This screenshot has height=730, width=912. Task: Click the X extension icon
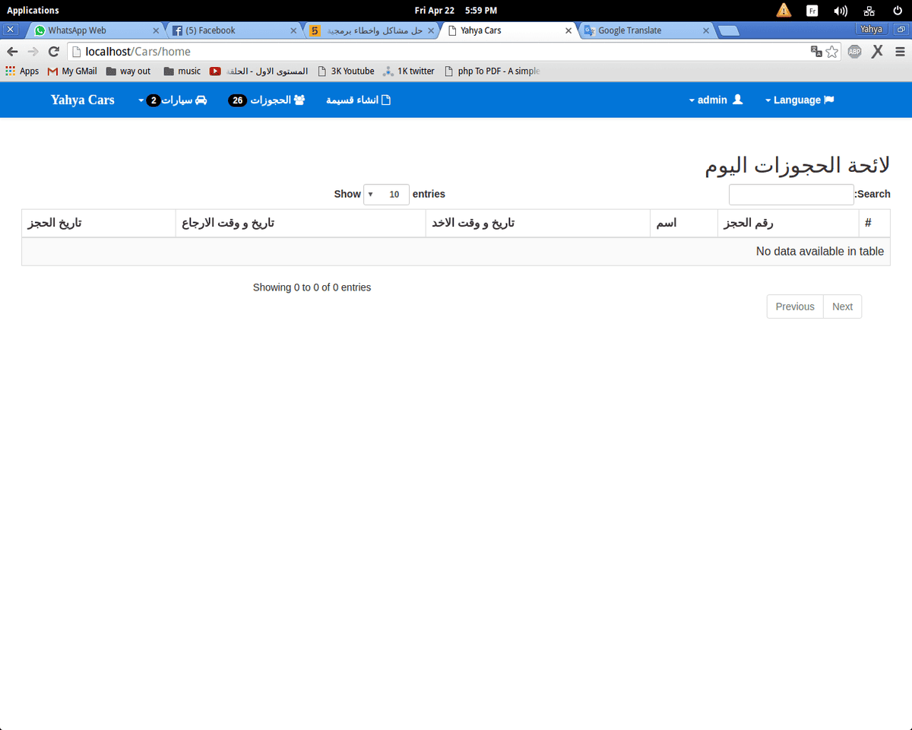pyautogui.click(x=877, y=52)
